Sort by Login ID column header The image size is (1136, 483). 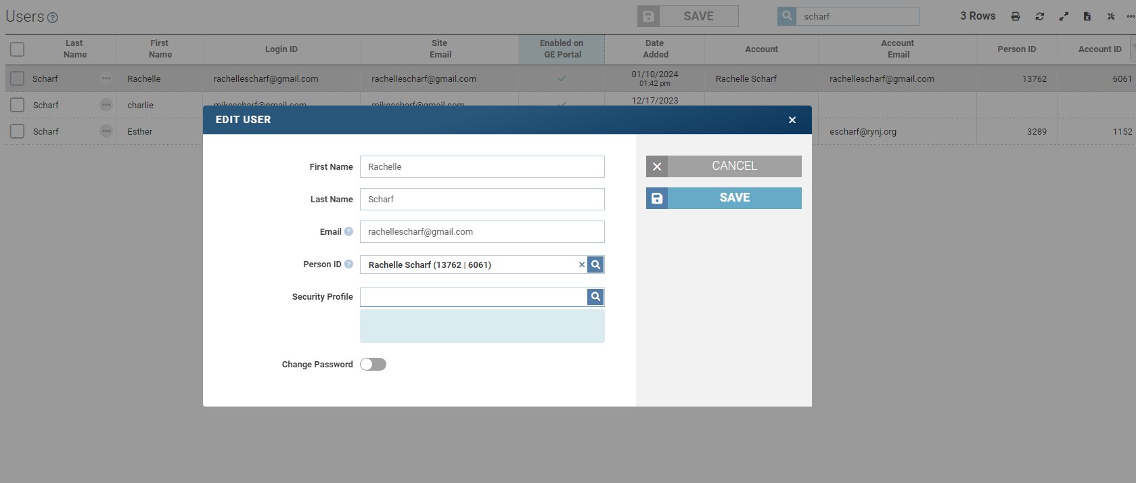[281, 49]
